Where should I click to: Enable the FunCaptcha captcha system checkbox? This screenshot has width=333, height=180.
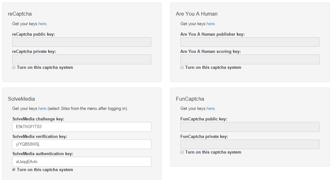point(182,152)
